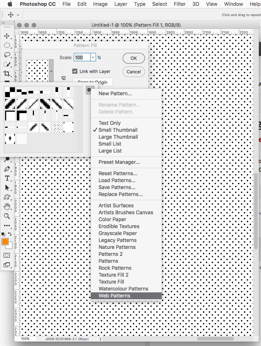Open Preset Manager... from the menu
The height and width of the screenshot is (346, 261).
[x=126, y=162]
